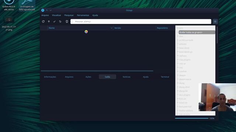The height and width of the screenshot is (132, 236).
Task: Focus the Procurar search field
Action: pyautogui.click(x=141, y=22)
